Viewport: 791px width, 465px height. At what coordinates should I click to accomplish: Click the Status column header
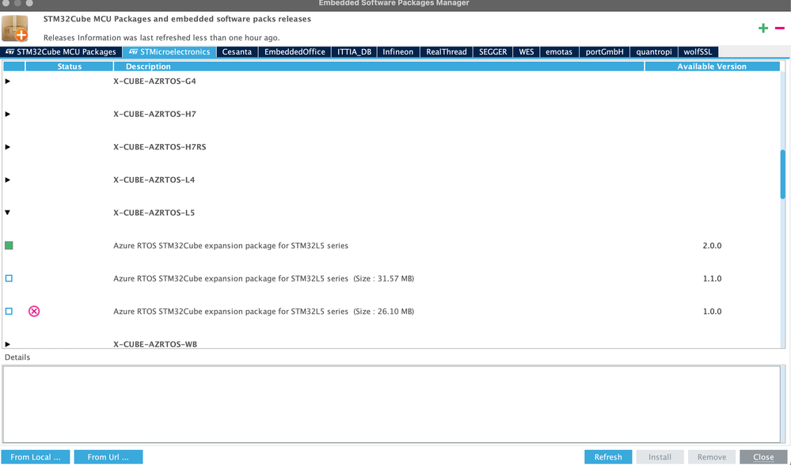[69, 66]
